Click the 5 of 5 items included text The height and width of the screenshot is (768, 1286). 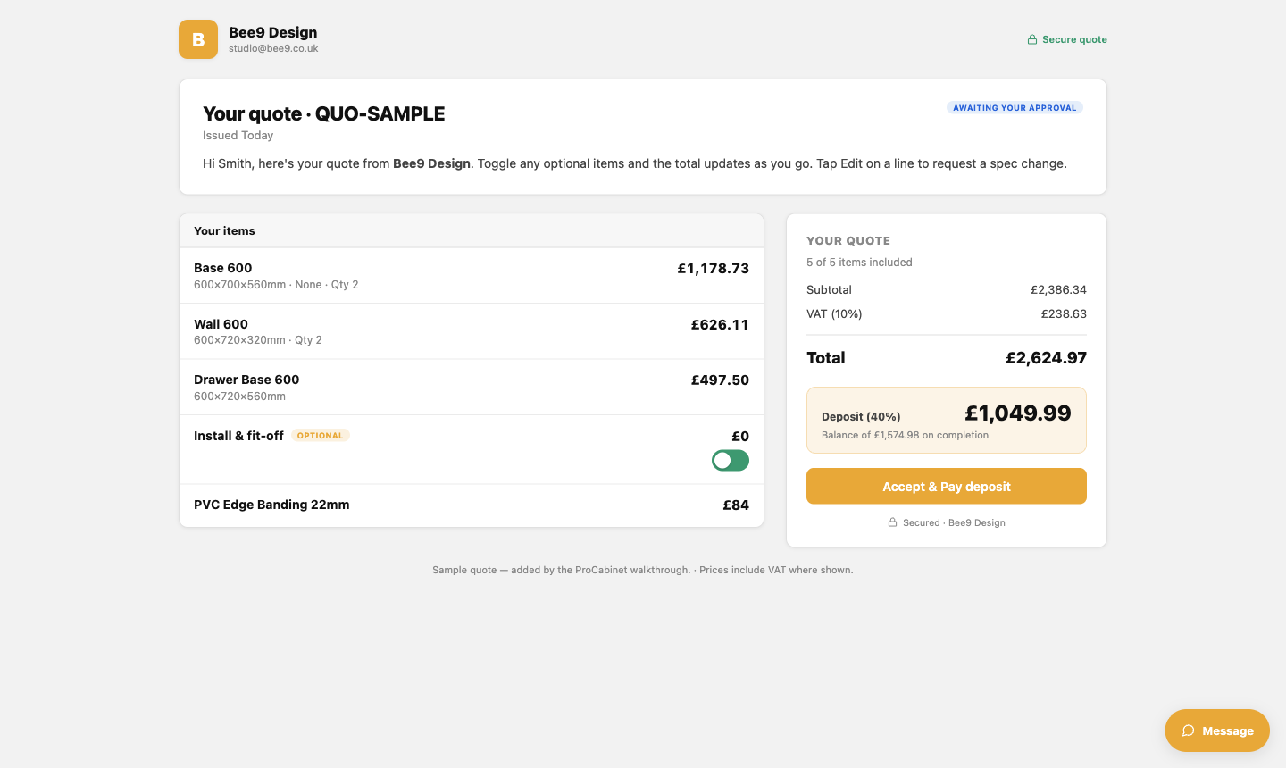tap(859, 262)
